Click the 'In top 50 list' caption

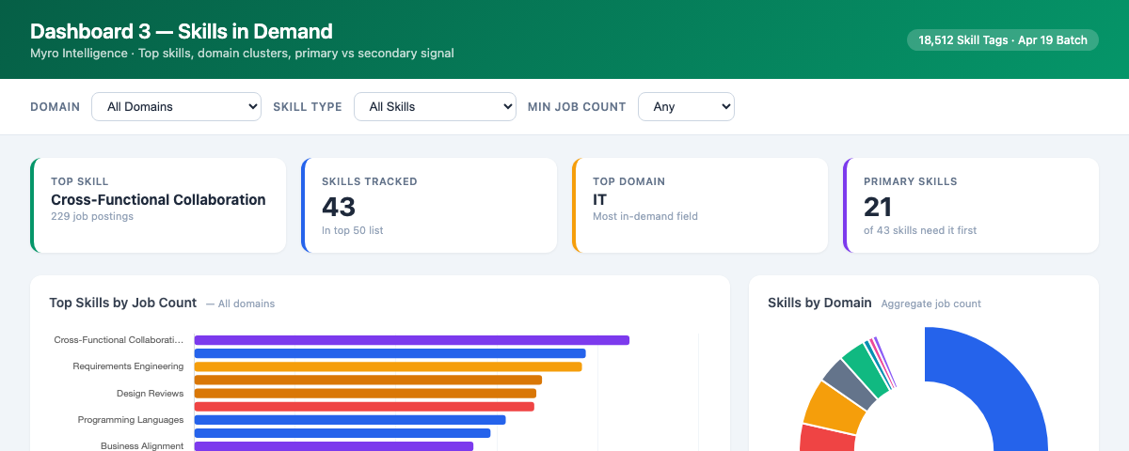click(353, 230)
